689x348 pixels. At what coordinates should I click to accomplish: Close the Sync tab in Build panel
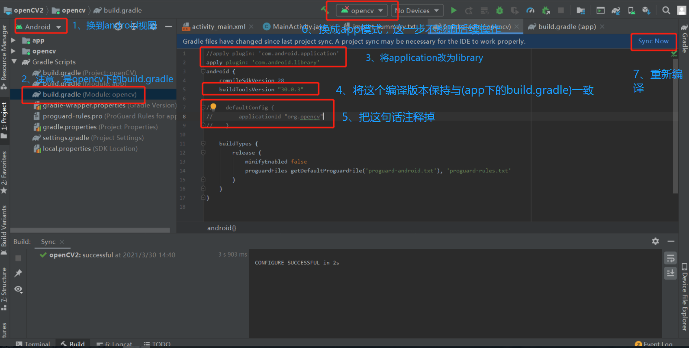pos(62,242)
